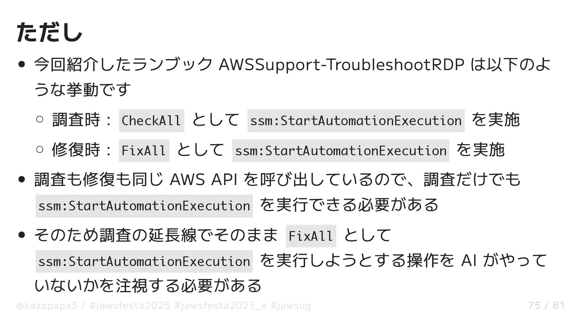This screenshot has width=577, height=325.
Task: Click the 調査時 sub-bullet label
Action: click(76, 120)
